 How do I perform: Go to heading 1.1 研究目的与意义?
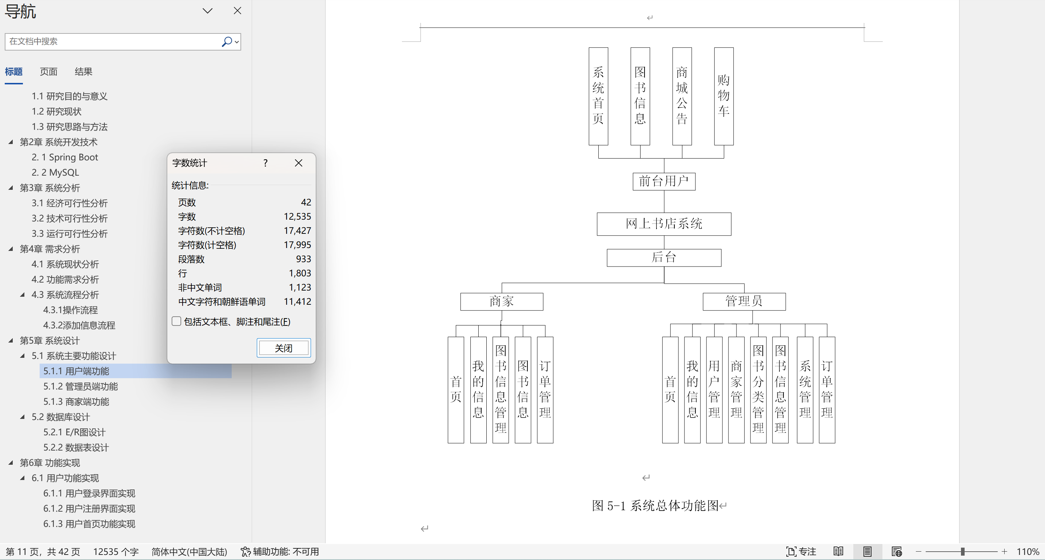(x=69, y=96)
